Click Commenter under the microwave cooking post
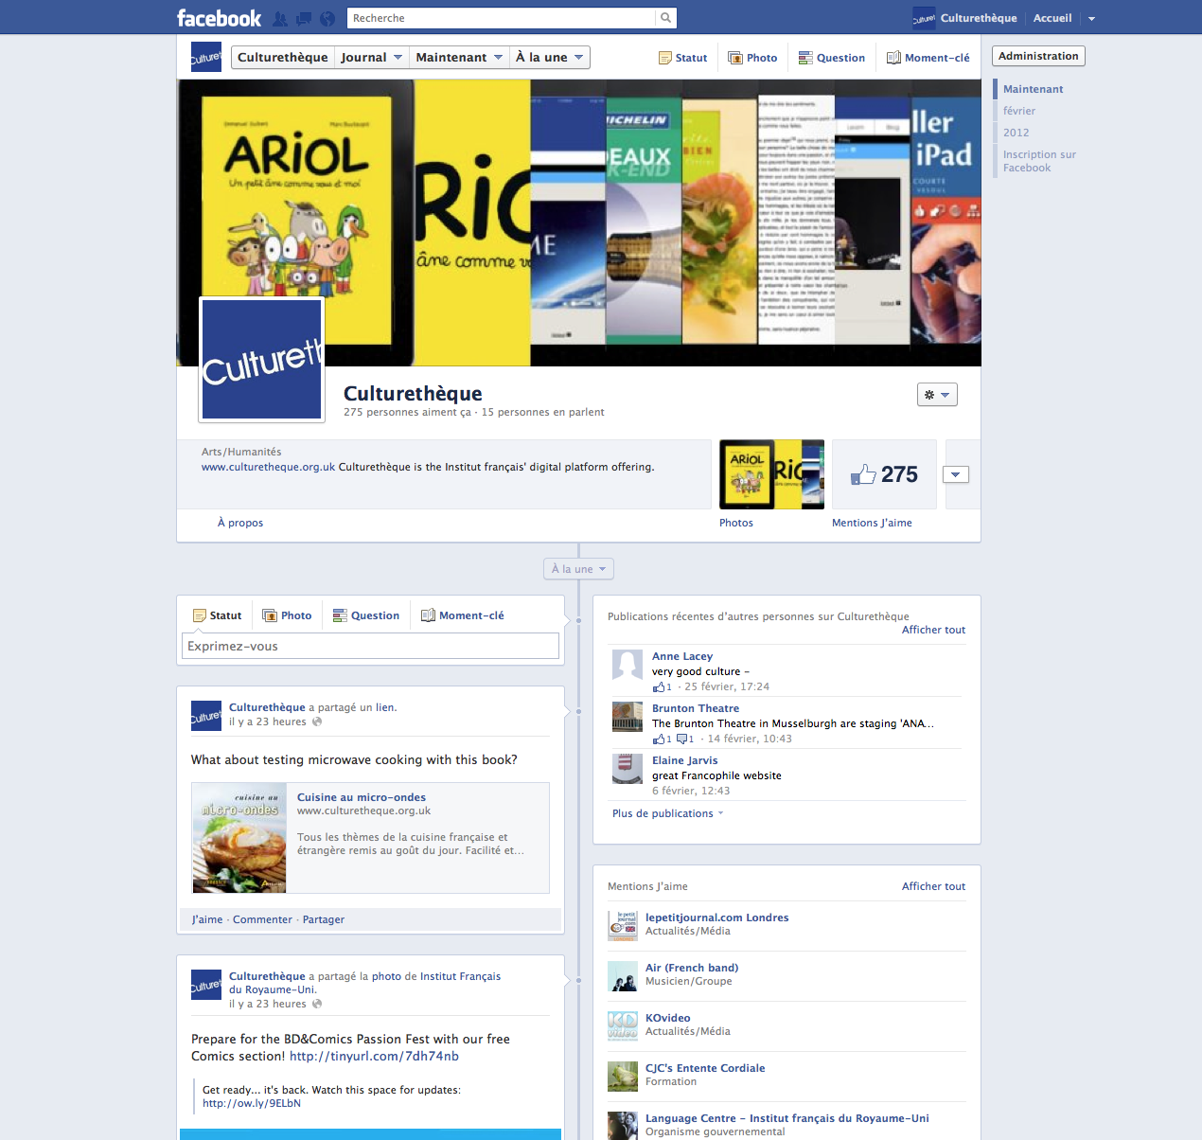 pyautogui.click(x=262, y=919)
